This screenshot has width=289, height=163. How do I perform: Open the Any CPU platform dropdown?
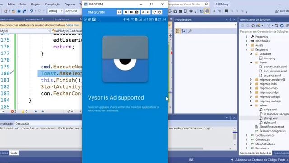pyautogui.click(x=73, y=11)
